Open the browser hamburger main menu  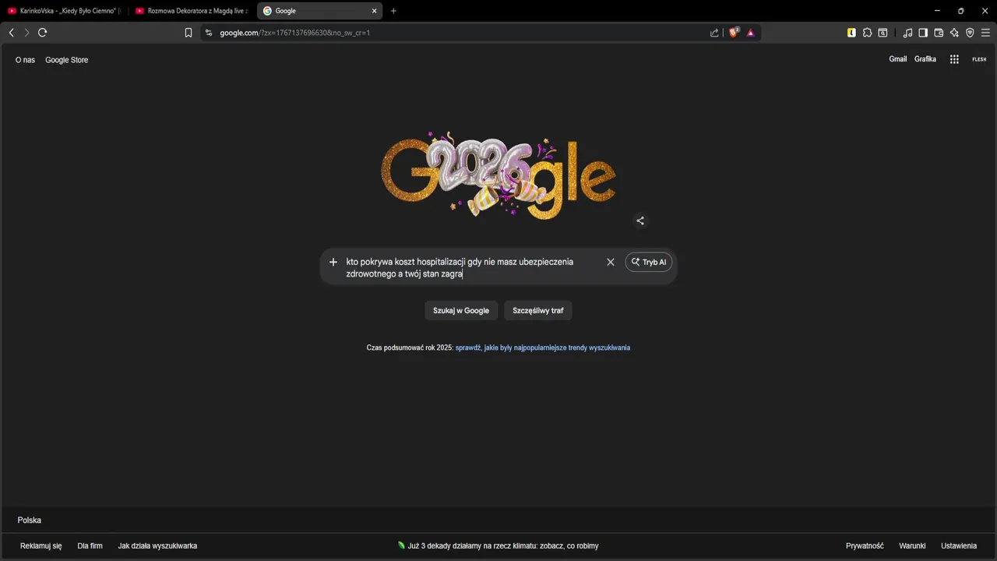[985, 33]
